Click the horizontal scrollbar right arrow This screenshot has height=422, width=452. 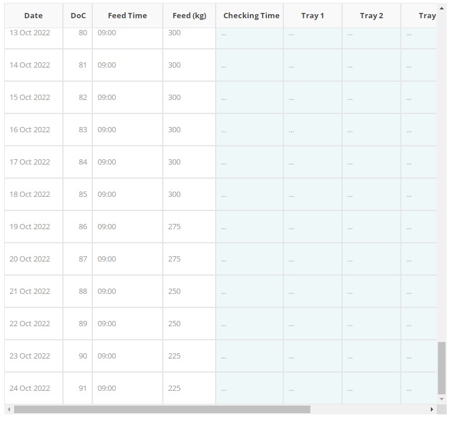pyautogui.click(x=432, y=409)
